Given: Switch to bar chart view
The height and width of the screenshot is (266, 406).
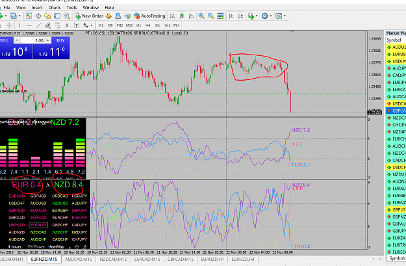Looking at the screenshot, I should [x=172, y=16].
